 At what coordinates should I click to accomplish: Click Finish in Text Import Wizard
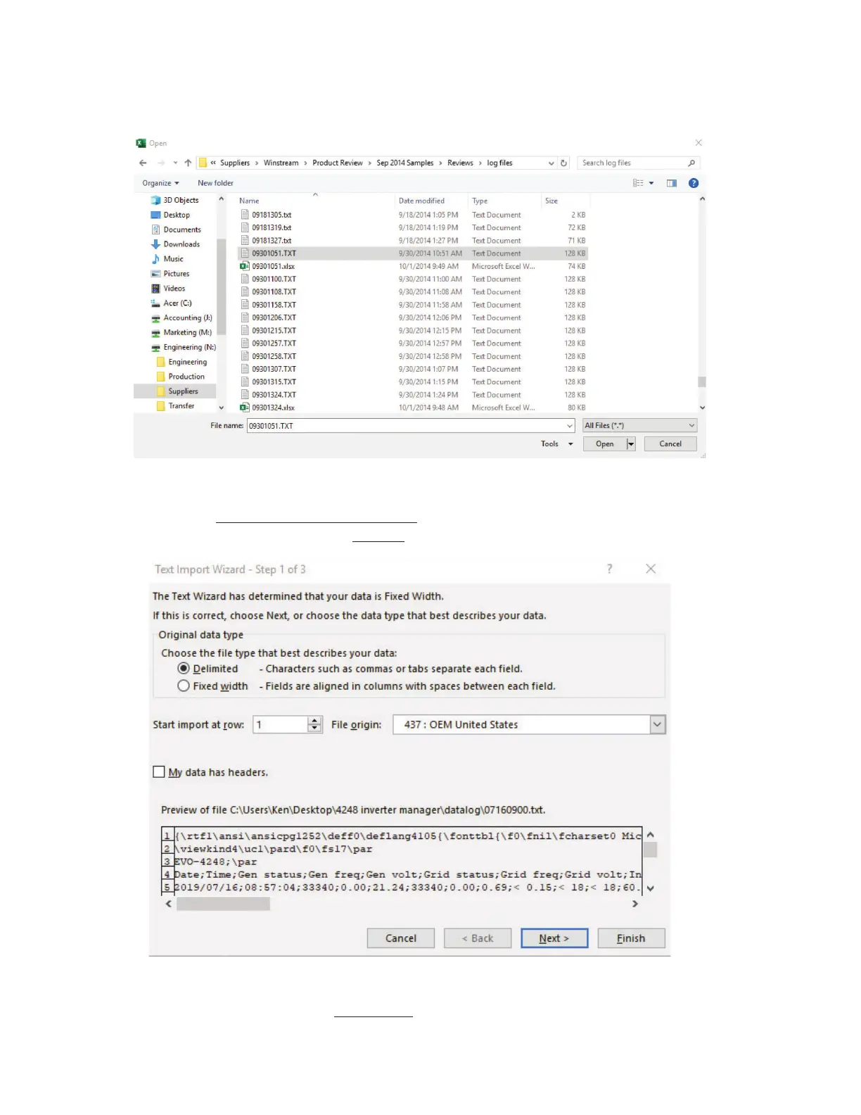tap(631, 938)
